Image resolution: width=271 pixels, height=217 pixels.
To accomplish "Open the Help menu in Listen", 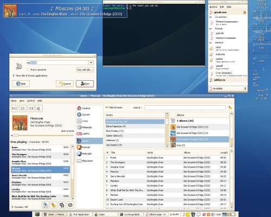I will 40,101.
